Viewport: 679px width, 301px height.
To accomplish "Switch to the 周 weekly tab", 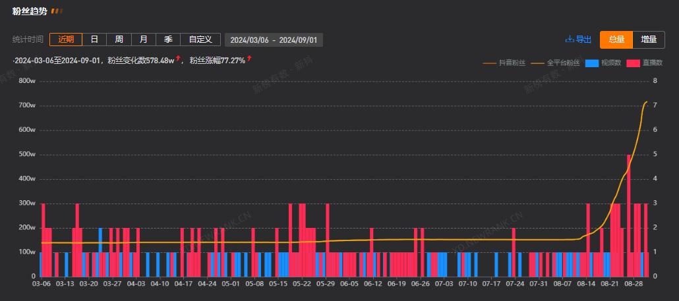I will coord(119,40).
